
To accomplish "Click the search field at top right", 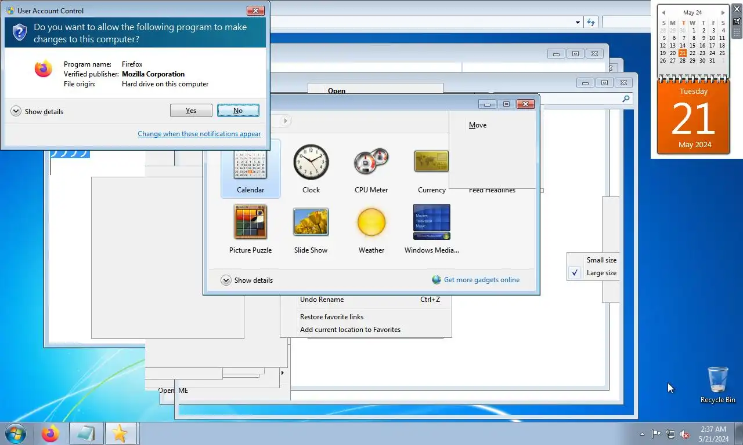I will pos(626,22).
